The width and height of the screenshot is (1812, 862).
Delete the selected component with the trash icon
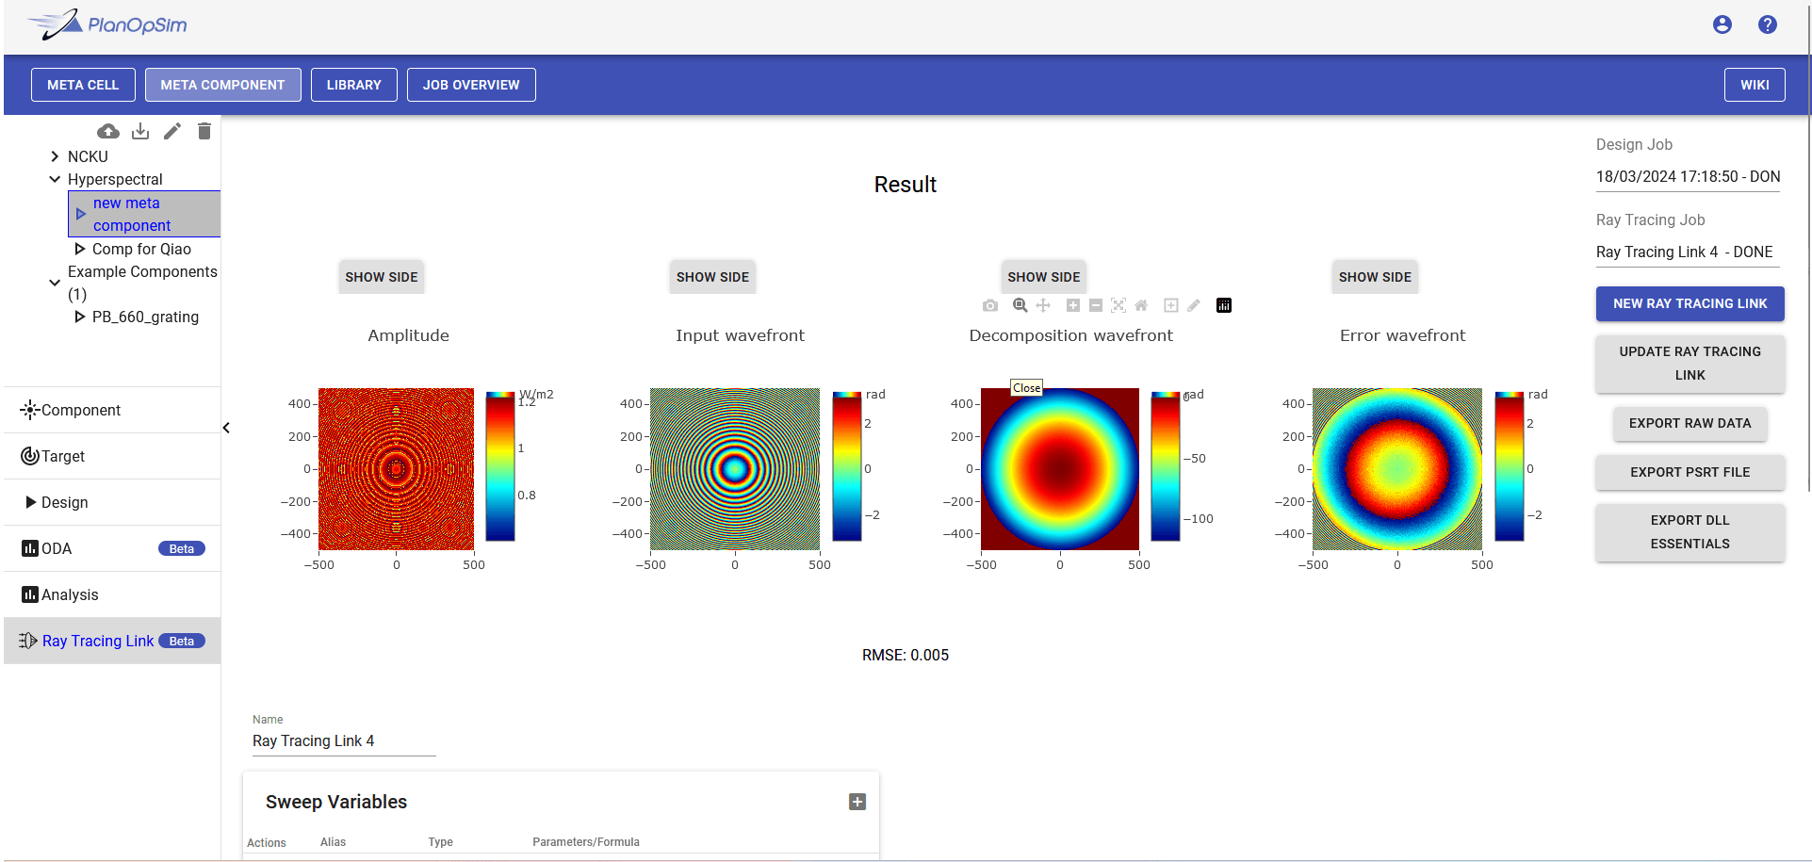pyautogui.click(x=204, y=131)
